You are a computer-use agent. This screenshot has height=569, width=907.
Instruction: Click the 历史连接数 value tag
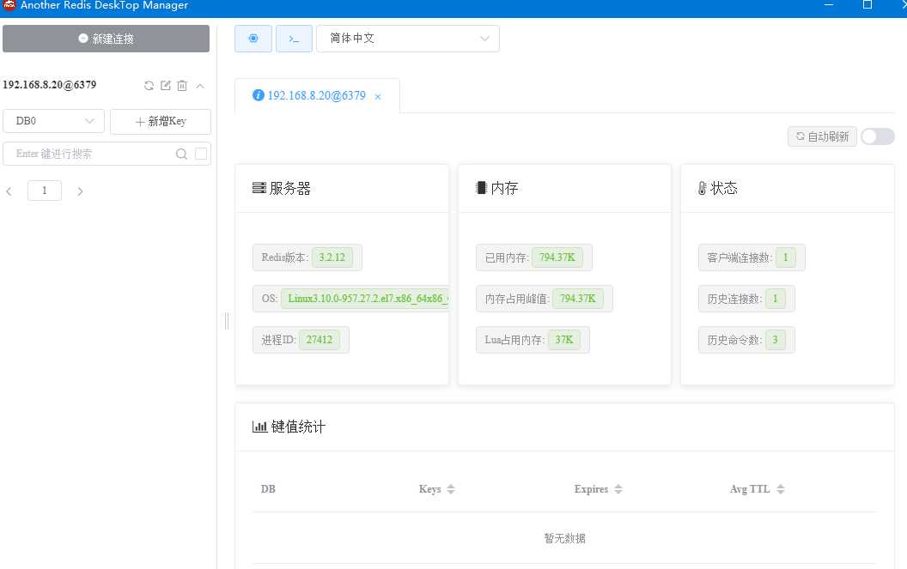click(x=775, y=299)
